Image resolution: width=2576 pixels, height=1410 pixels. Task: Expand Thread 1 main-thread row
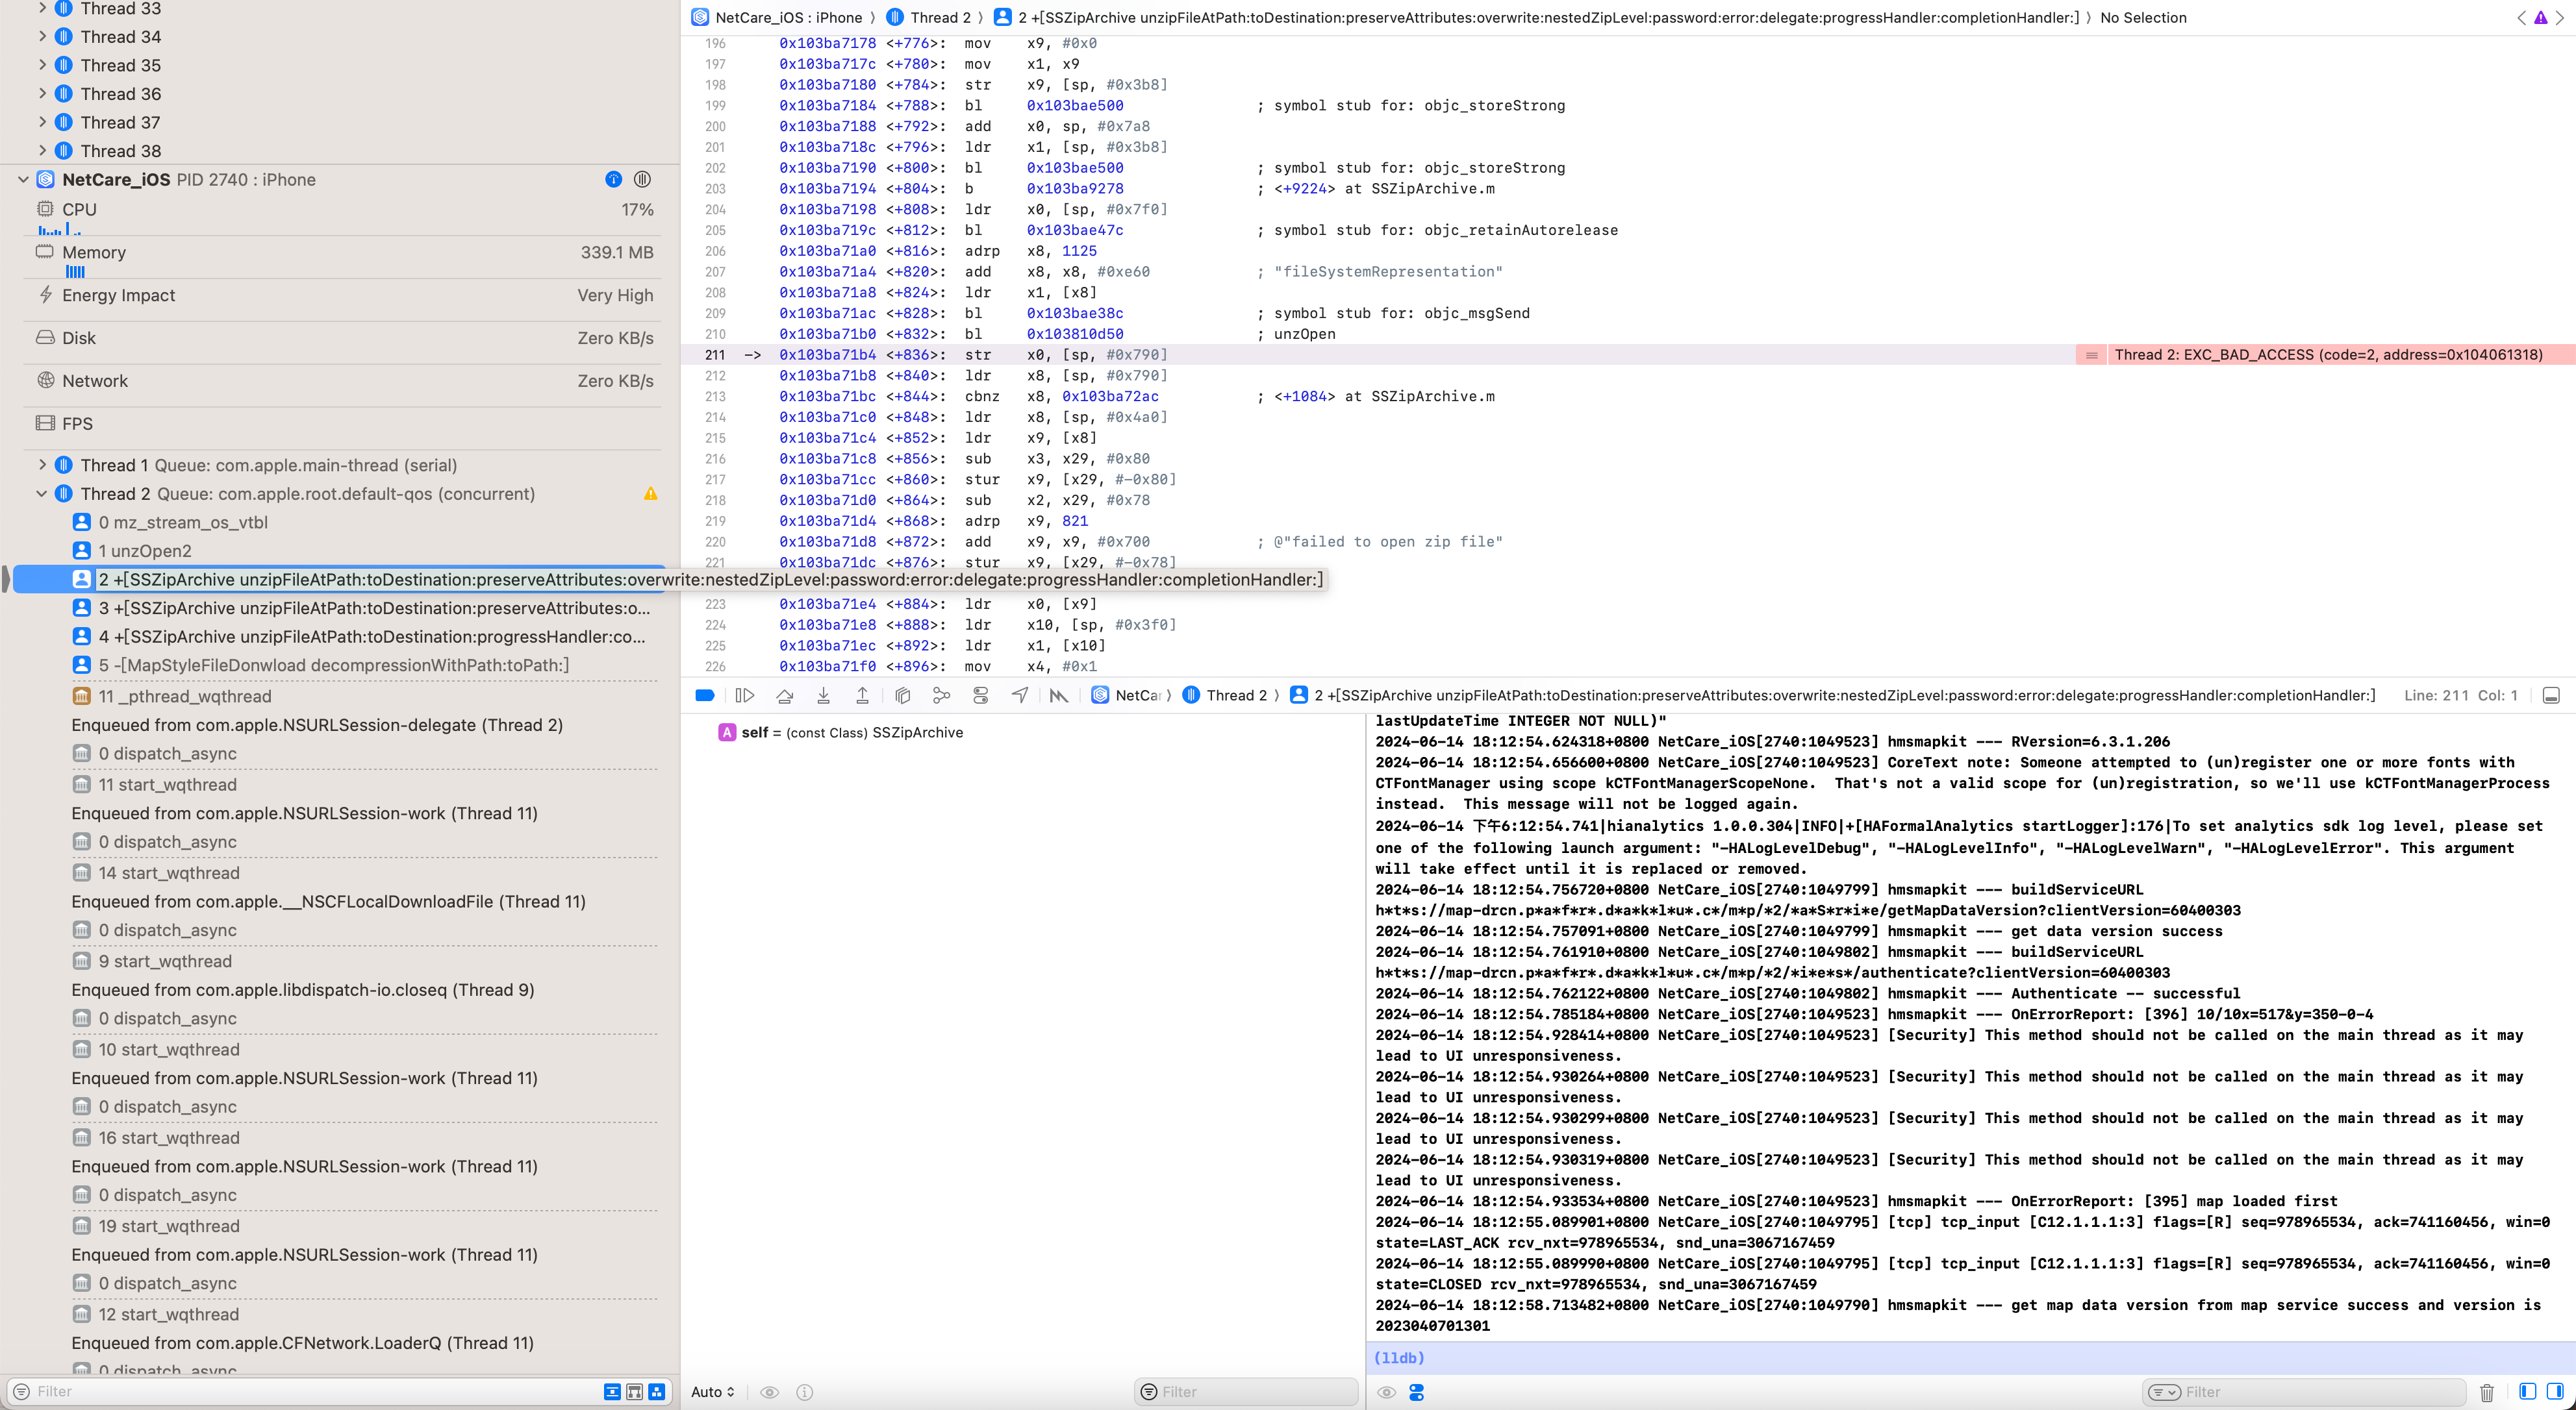point(42,465)
